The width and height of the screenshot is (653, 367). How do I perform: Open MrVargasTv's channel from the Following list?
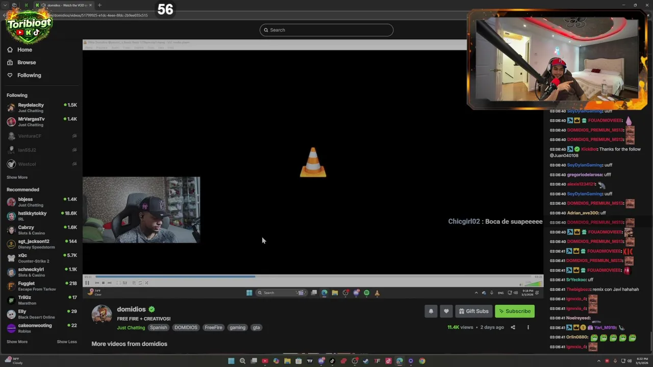(42, 121)
